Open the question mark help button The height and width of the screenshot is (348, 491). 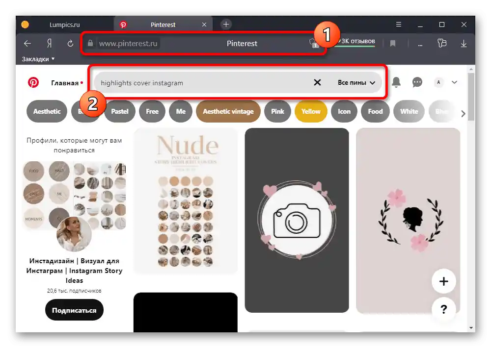[443, 309]
